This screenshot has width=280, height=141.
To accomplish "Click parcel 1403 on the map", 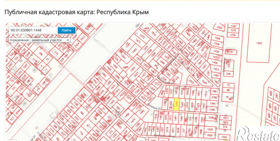I will coord(134,50).
